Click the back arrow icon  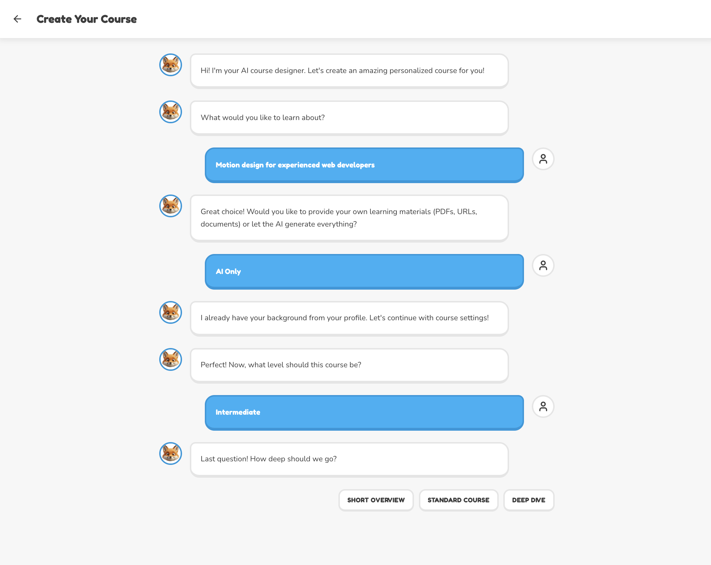pyautogui.click(x=17, y=19)
